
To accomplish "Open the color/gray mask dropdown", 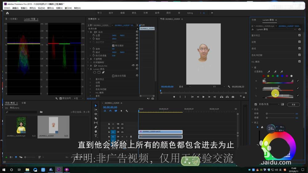I will tap(269, 104).
